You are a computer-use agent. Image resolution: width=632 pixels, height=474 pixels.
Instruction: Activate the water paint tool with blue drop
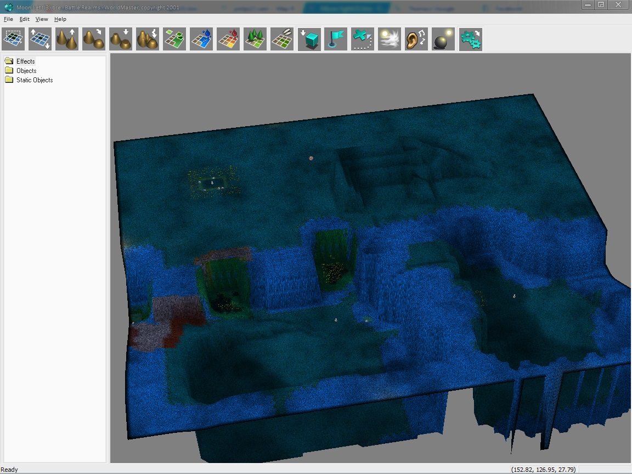[x=201, y=39]
